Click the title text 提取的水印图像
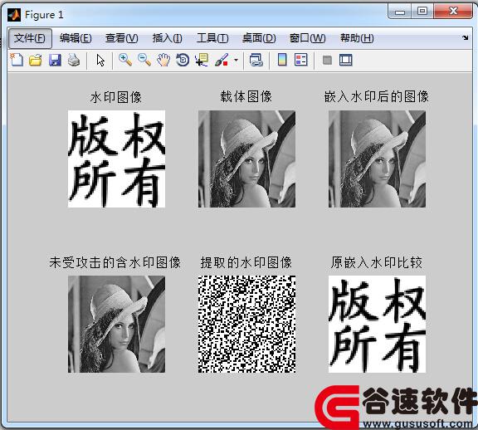Screen dimensions: 478x430 click(246, 262)
